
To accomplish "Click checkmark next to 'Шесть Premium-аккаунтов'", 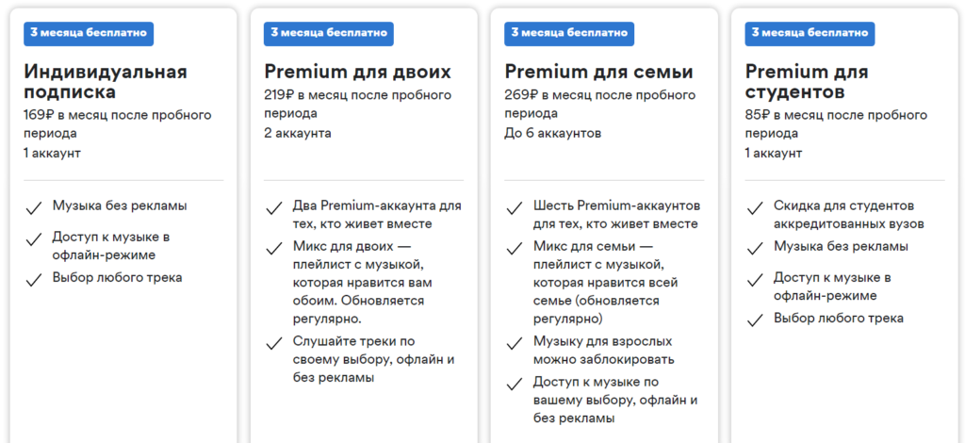I will click(x=515, y=207).
